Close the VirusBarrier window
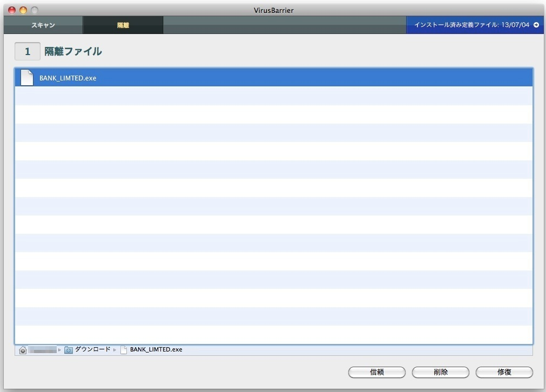This screenshot has height=392, width=546. click(12, 10)
